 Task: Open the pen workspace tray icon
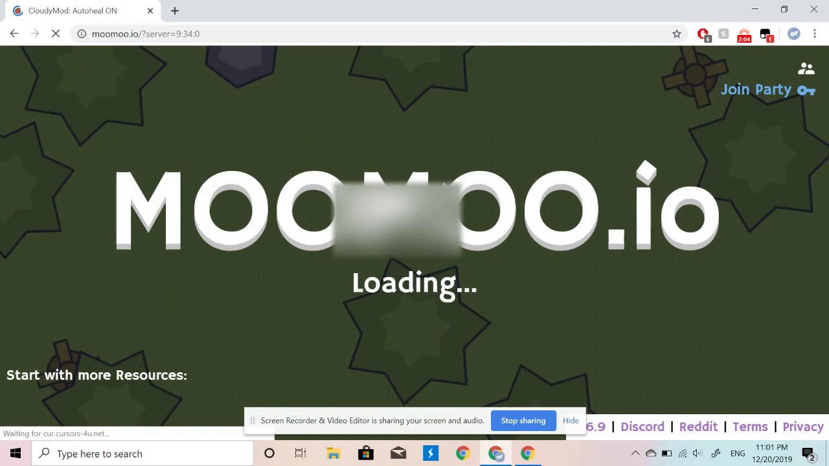(716, 454)
